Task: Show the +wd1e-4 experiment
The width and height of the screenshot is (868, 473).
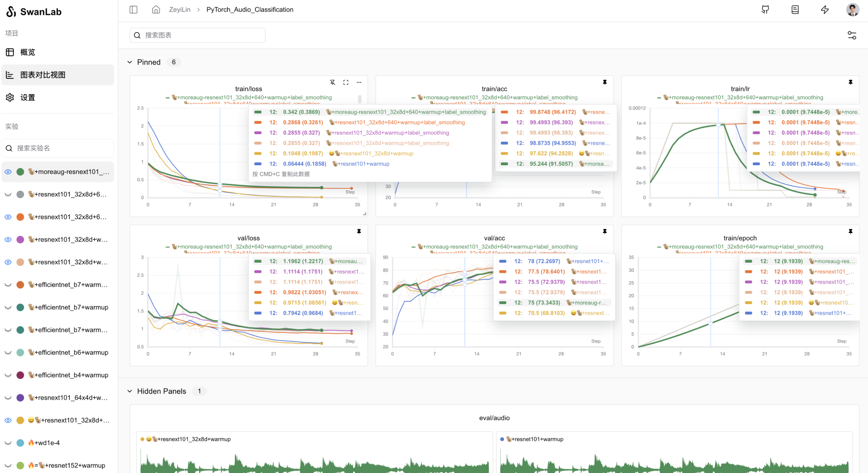Action: (x=8, y=443)
